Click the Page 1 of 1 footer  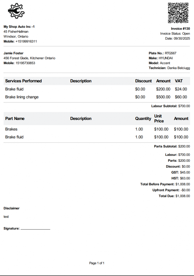[x=97, y=263]
